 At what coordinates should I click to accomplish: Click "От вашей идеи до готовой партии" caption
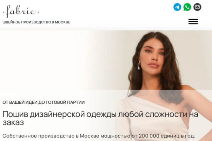(x=44, y=102)
